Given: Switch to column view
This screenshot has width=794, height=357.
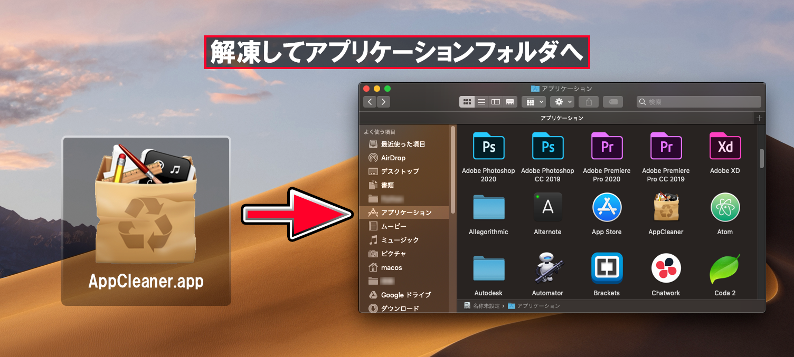Looking at the screenshot, I should [x=496, y=102].
